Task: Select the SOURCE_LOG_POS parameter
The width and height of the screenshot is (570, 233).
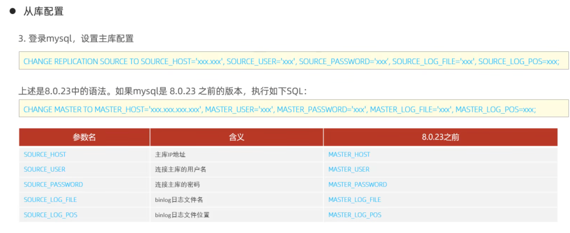Action: 50,215
